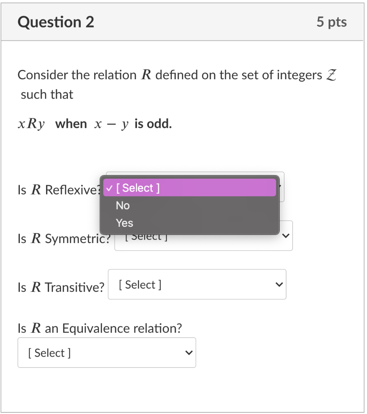Click the chevron on the Symmetric dropdown
The image size is (367, 414).
pyautogui.click(x=287, y=236)
